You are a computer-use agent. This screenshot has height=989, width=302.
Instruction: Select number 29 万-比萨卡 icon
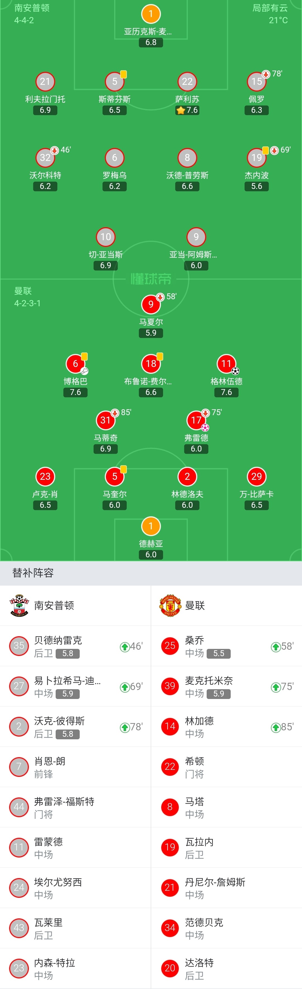click(x=257, y=476)
